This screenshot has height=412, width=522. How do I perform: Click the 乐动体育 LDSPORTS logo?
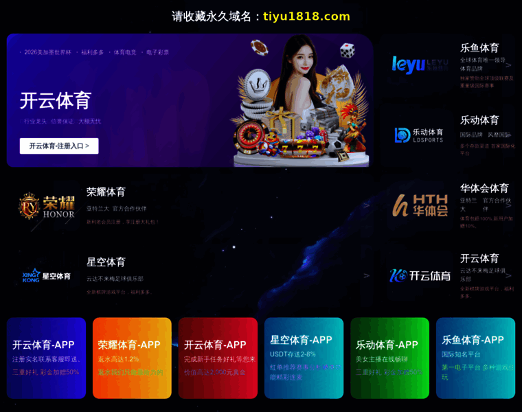[419, 135]
